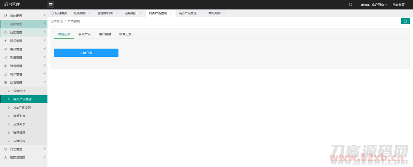
Task: Open the dkewl user dropdown menu
Action: pos(374,5)
